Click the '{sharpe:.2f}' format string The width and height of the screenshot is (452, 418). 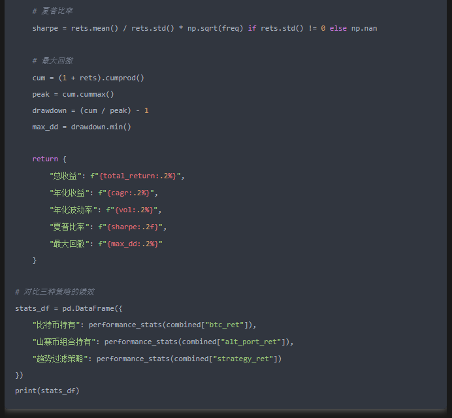[133, 227]
